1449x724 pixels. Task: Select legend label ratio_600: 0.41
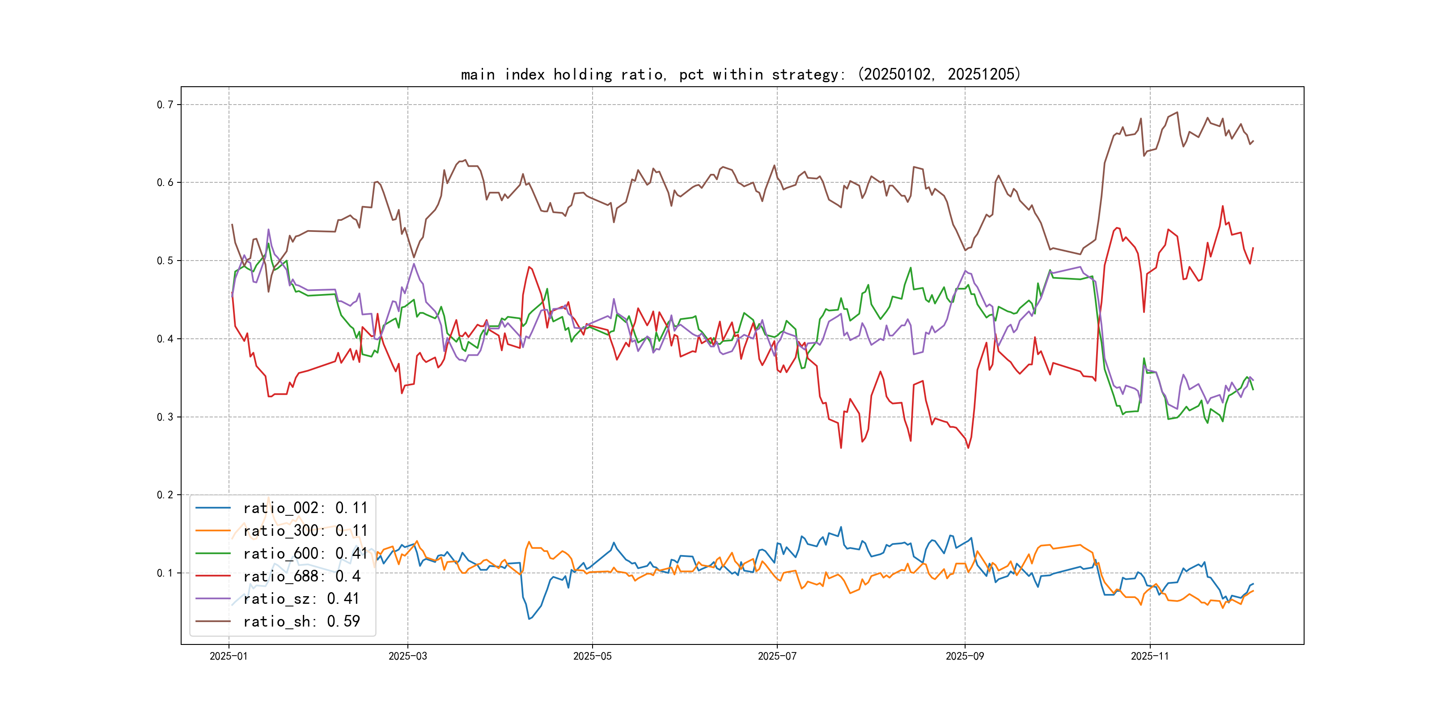pyautogui.click(x=305, y=553)
